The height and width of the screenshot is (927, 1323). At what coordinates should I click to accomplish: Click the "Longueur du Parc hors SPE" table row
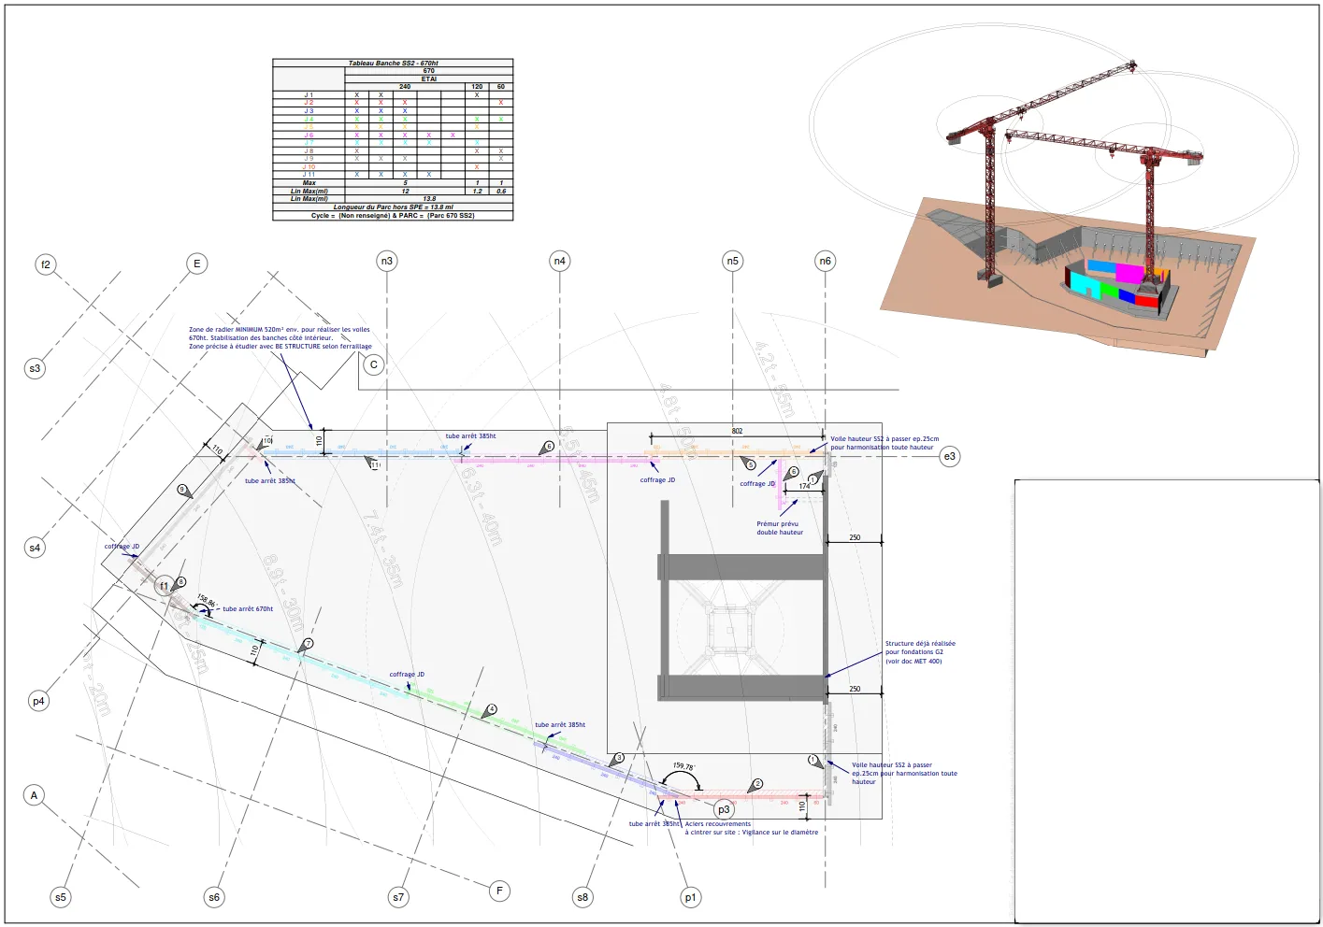point(393,207)
